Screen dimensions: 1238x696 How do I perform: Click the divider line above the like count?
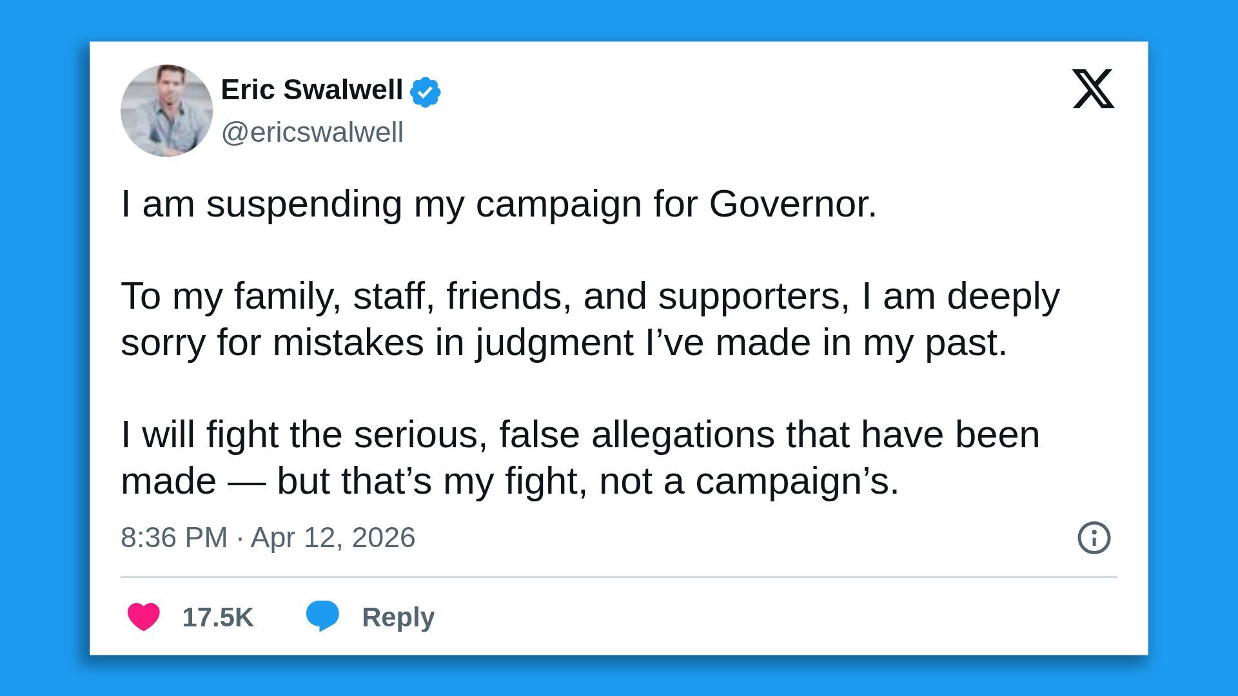(x=619, y=575)
